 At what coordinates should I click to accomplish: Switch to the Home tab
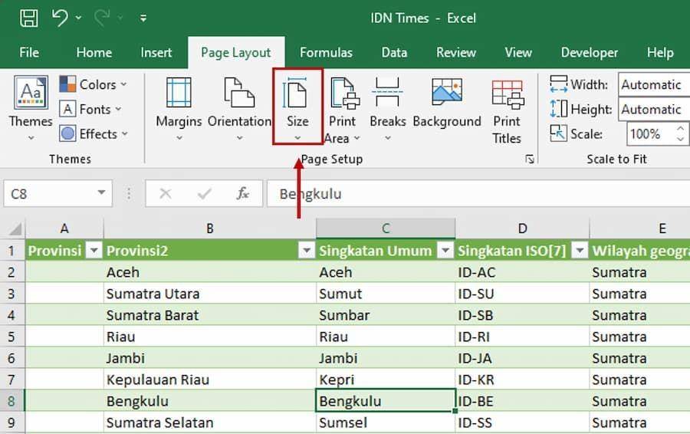click(x=94, y=53)
